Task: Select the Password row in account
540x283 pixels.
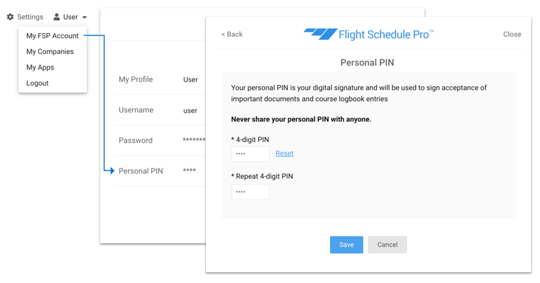Action: (160, 140)
